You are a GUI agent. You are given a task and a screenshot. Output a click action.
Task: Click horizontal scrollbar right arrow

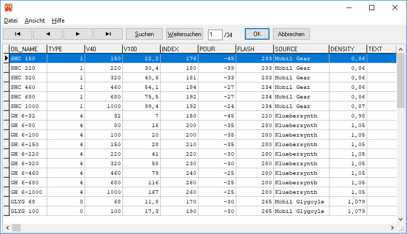[391, 228]
